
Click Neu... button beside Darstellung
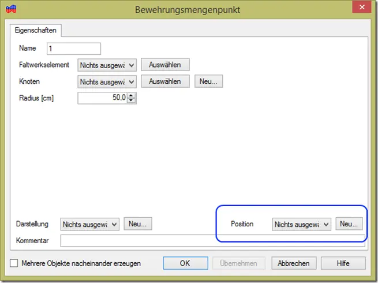[x=138, y=224]
